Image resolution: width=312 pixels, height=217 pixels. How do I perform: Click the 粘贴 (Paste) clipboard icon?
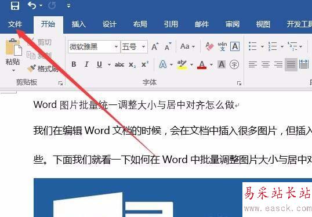coord(13,47)
